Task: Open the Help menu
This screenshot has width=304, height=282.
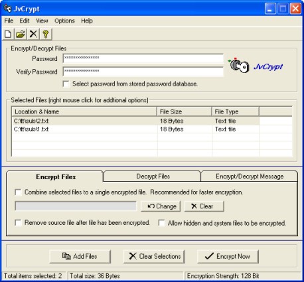Action: point(87,21)
